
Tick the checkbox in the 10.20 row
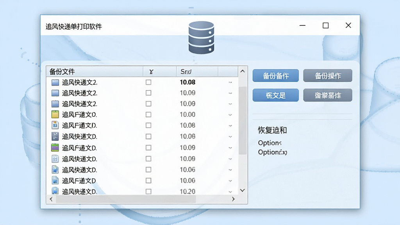click(x=148, y=191)
